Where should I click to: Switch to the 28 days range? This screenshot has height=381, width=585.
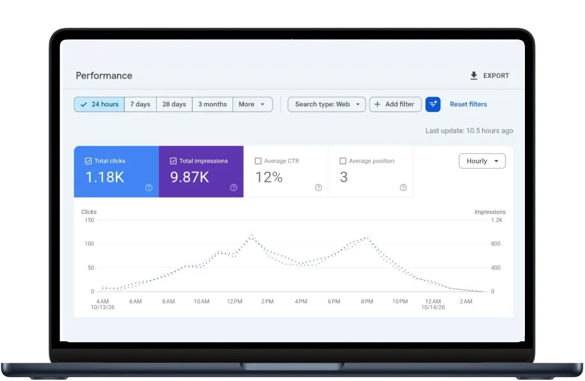click(x=174, y=104)
